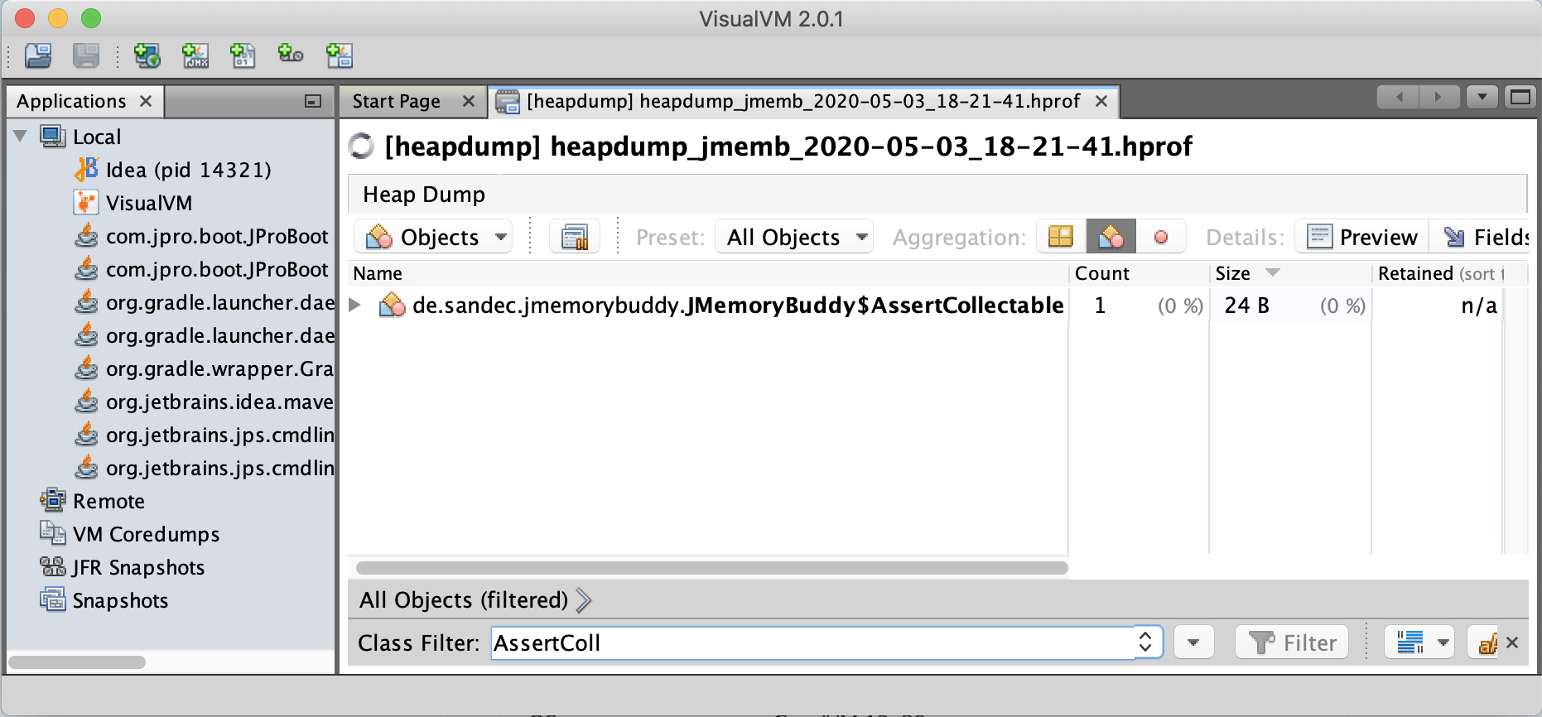Click the VisualVM application icon
1542x717 pixels.
pos(86,203)
